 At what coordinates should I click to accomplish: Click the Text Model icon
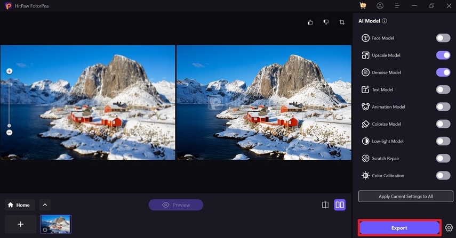(x=365, y=89)
